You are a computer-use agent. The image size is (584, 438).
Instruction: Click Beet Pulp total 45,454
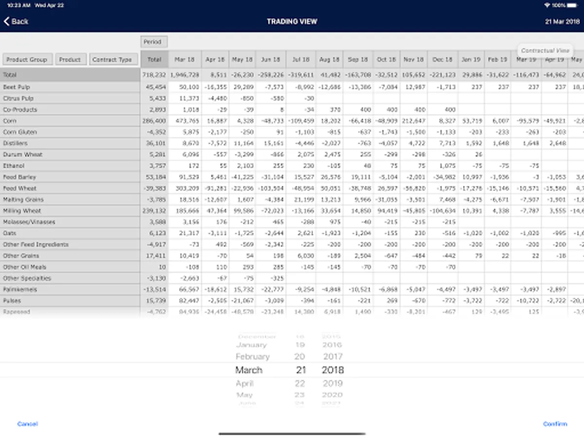coord(154,87)
